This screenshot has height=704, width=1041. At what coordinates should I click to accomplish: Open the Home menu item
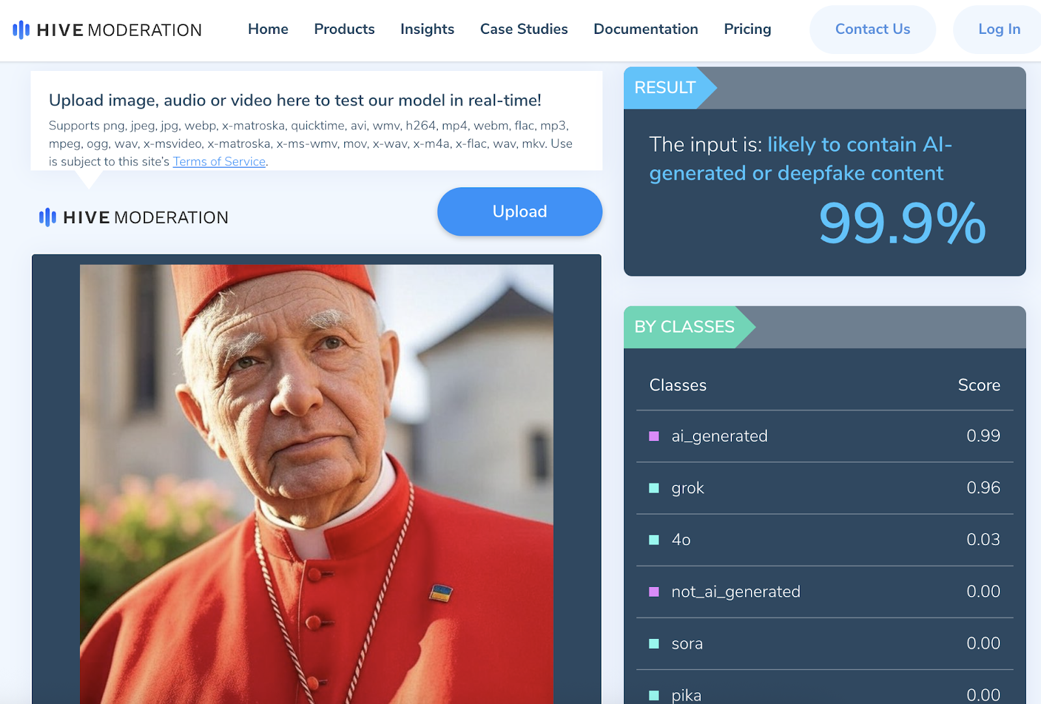tap(268, 29)
